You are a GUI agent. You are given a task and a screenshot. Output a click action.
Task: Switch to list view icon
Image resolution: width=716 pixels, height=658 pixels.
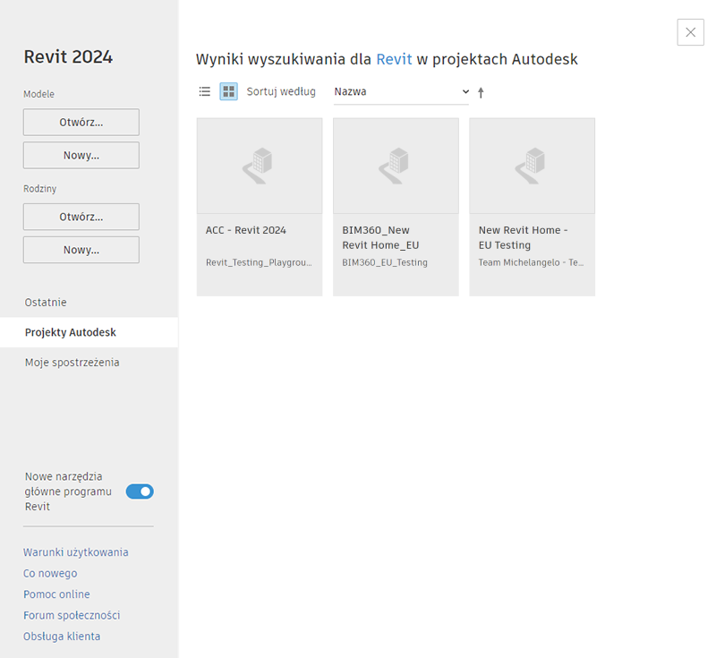pos(205,92)
